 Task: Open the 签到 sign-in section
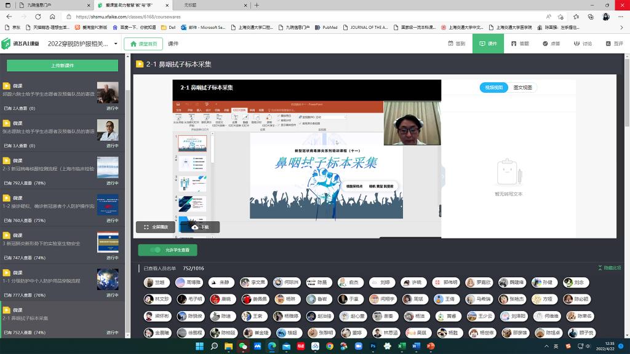457,44
